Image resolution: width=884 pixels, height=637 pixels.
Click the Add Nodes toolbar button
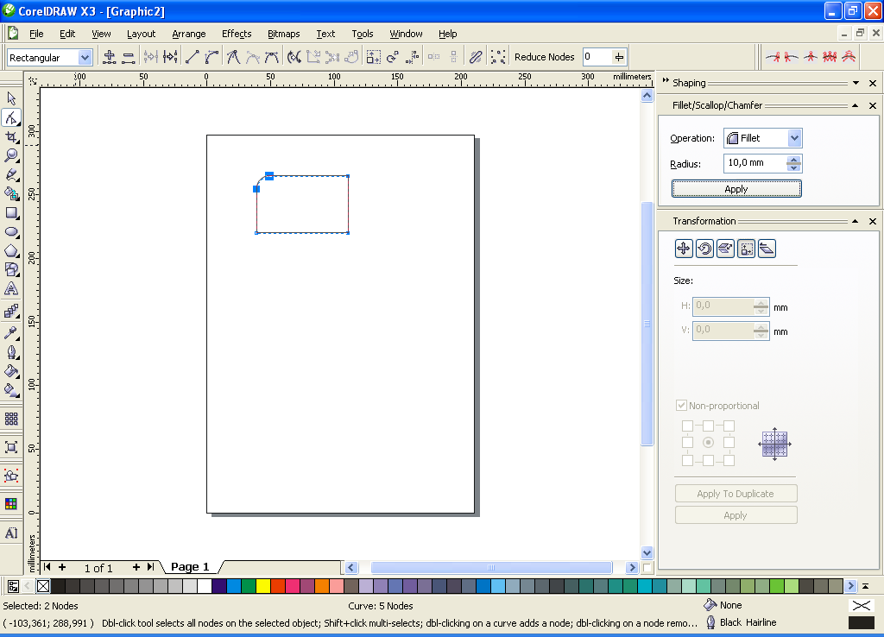coord(110,57)
